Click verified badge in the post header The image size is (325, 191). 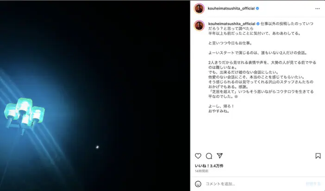(x=257, y=8)
